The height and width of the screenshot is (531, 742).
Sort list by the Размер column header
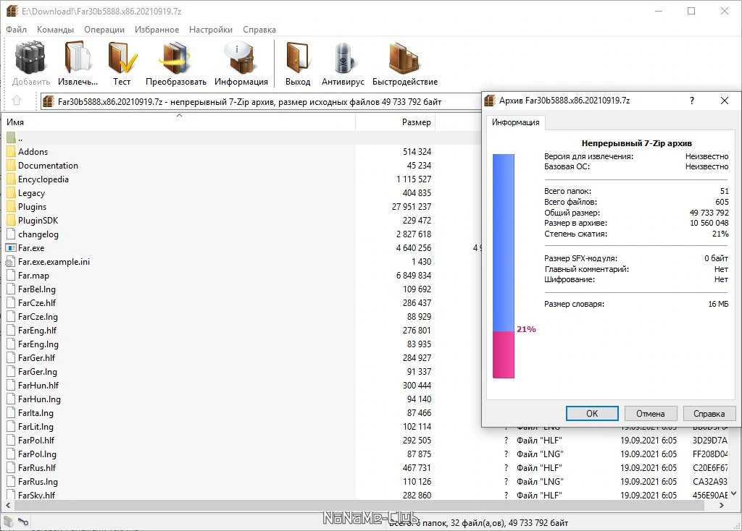click(395, 122)
